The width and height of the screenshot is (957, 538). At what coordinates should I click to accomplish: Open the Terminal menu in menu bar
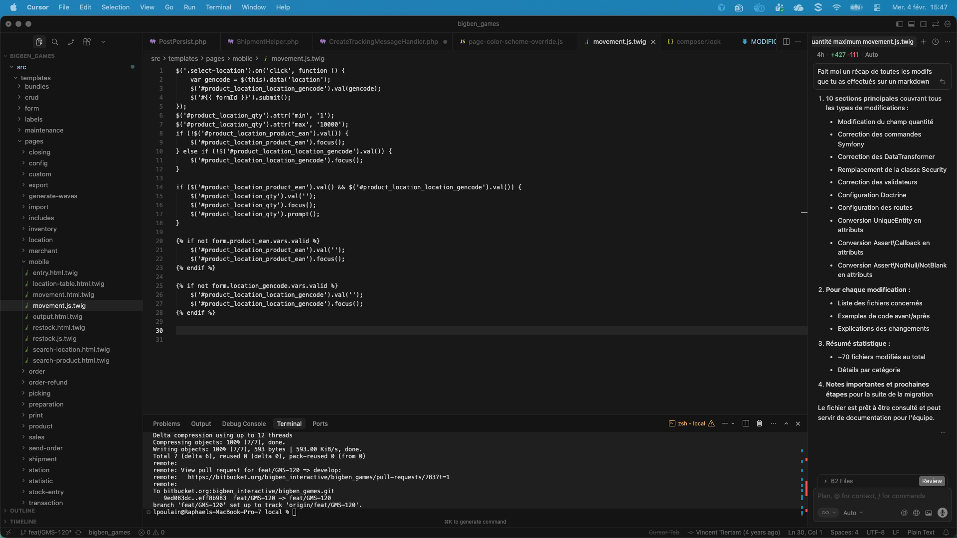click(218, 7)
